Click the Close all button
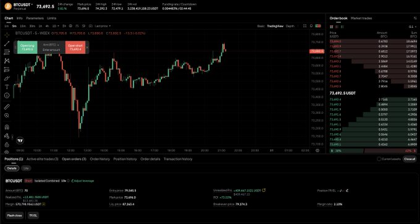This screenshot has height=224, width=420. pos(410,159)
